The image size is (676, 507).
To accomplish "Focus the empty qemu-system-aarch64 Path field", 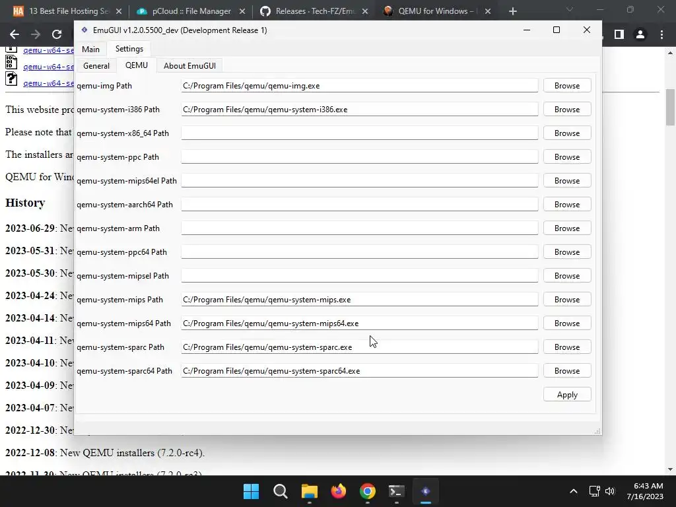I will click(360, 204).
